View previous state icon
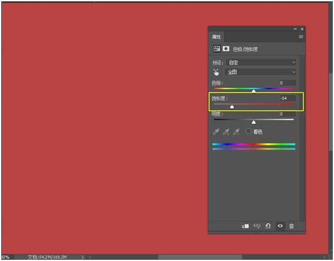The width and height of the screenshot is (334, 261). click(x=257, y=226)
